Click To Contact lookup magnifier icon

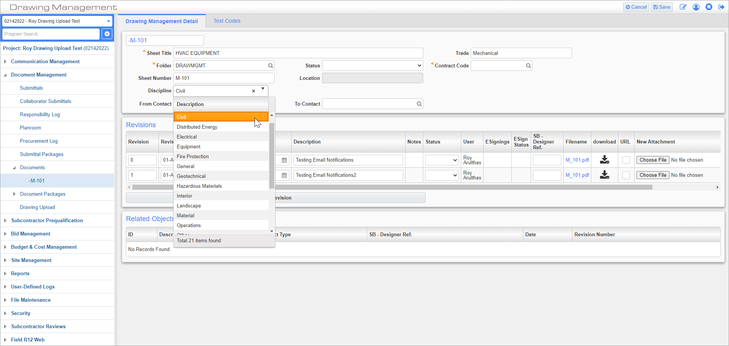(x=419, y=104)
